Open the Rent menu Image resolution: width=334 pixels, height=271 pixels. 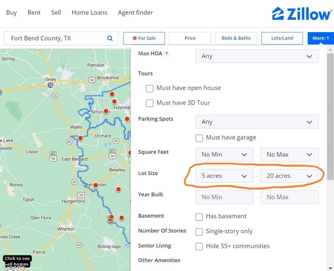[x=34, y=13]
